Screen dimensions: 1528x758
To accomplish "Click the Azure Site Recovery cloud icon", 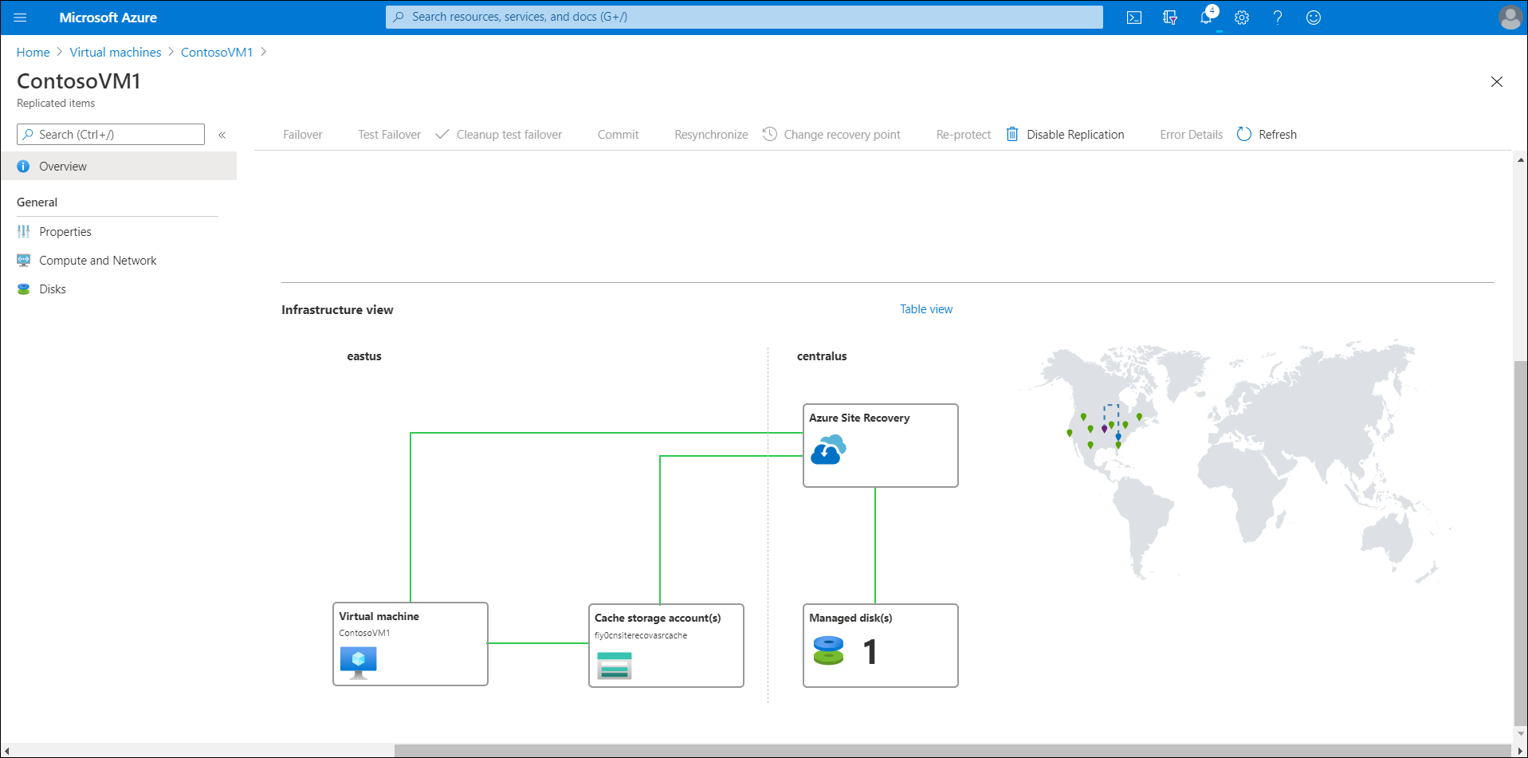I will pos(828,450).
